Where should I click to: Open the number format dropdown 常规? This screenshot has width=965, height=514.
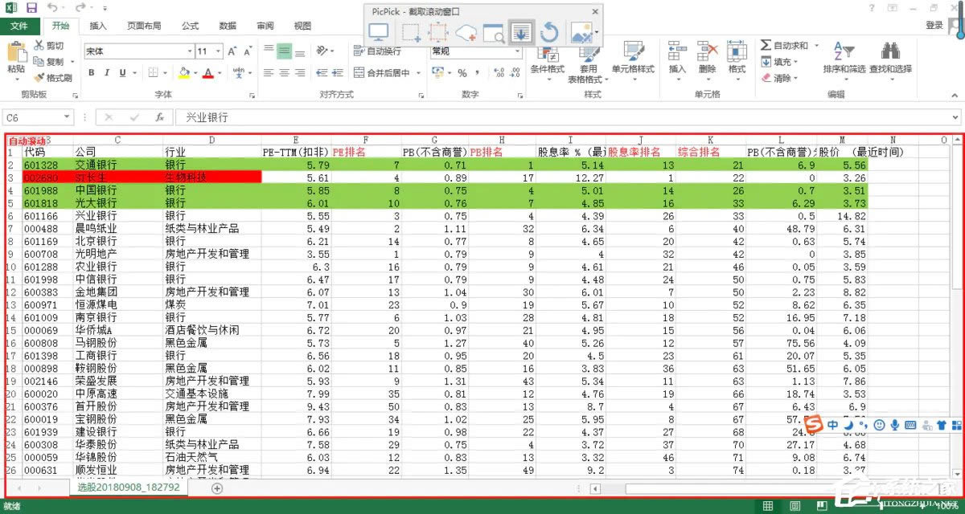(x=474, y=51)
